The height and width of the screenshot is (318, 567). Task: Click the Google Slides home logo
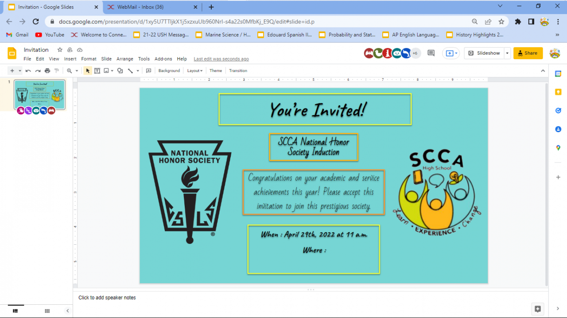[x=12, y=53]
